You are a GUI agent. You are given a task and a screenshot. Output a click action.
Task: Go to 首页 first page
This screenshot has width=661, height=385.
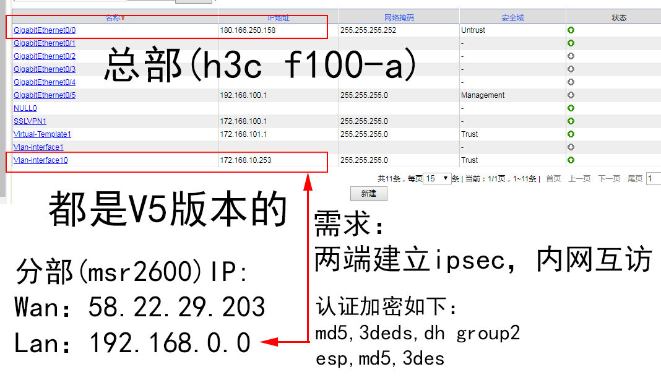(x=553, y=179)
